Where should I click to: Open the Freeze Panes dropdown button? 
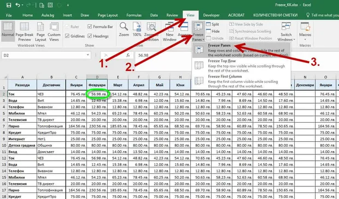[198, 31]
